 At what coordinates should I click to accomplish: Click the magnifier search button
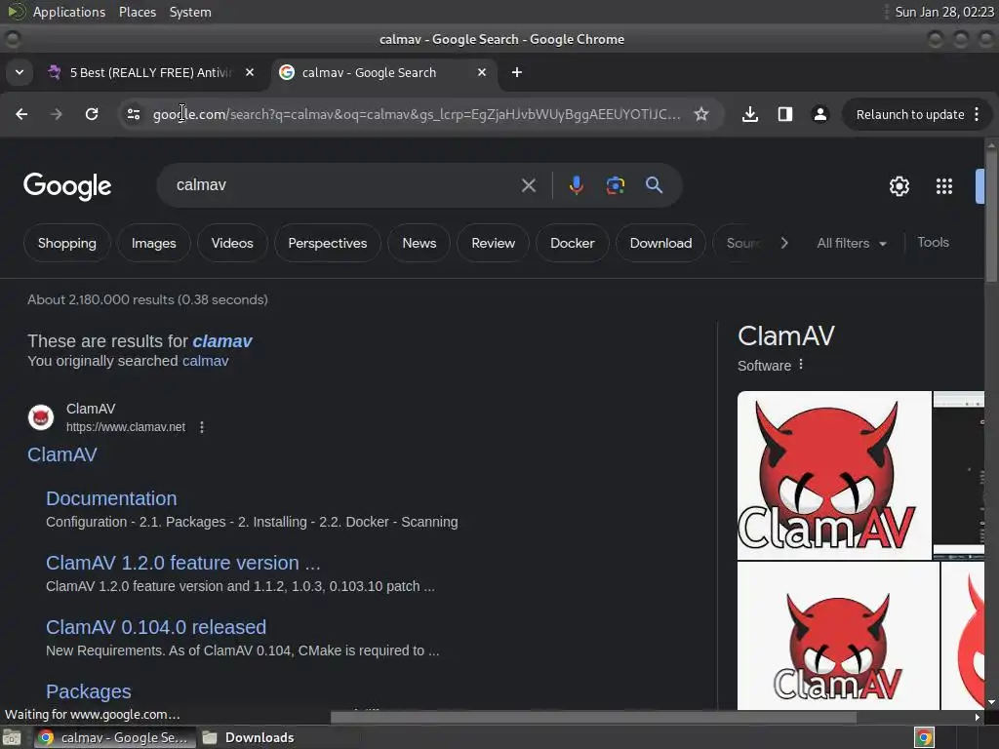654,185
